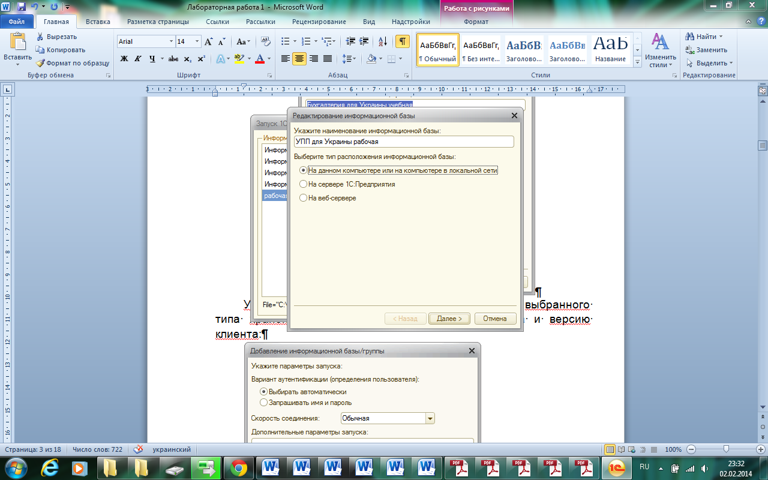This screenshot has width=768, height=480.
Task: Click the Shrink Font icon
Action: coord(221,42)
